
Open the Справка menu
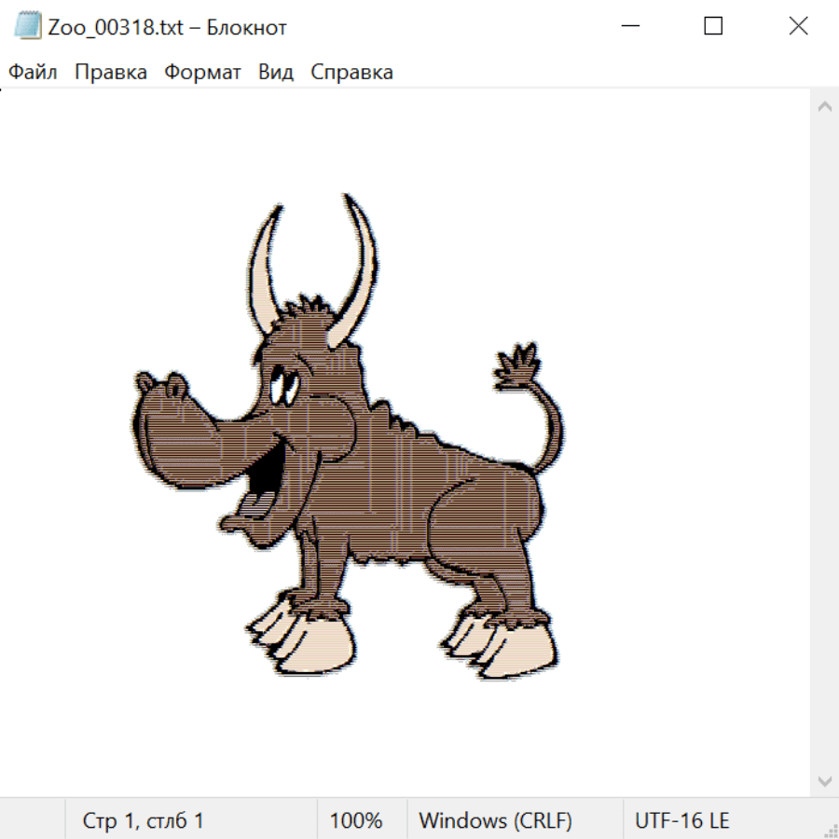[x=351, y=73]
